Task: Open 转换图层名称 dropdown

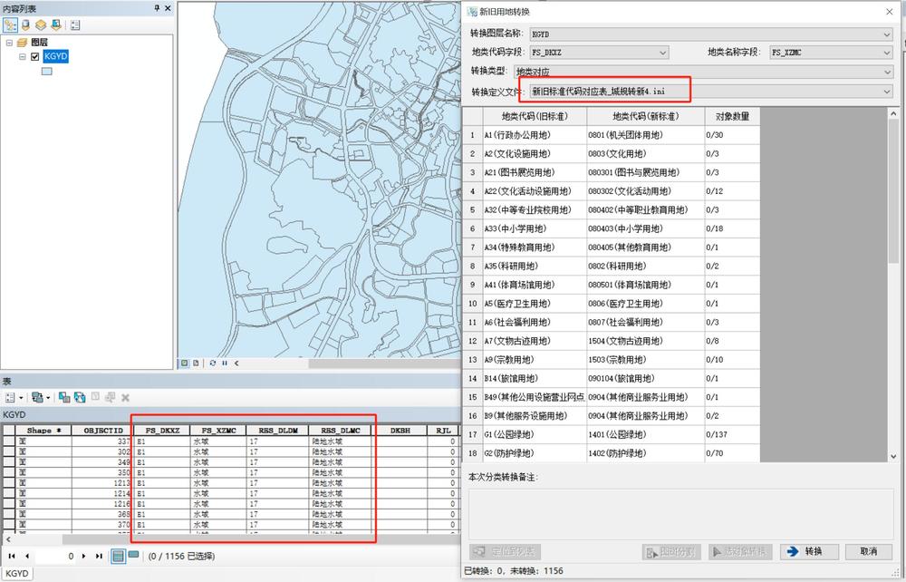Action: tap(886, 34)
